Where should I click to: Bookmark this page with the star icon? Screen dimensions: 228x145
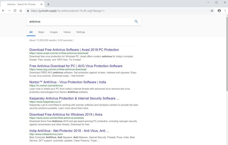click(x=212, y=11)
